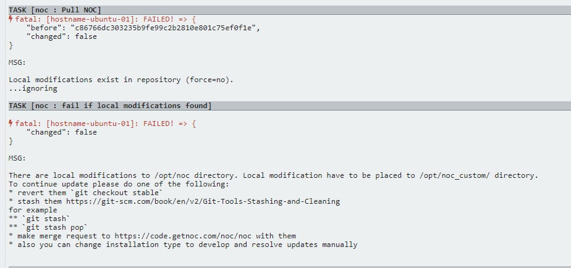Click the '"changed": false' line in the second task
571x268 pixels.
coord(62,132)
